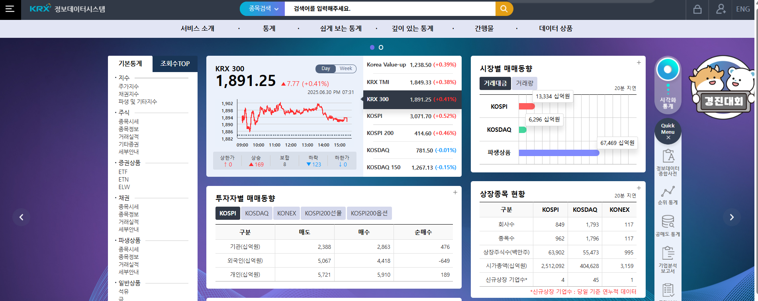Viewport: 758px width, 301px height.
Task: Switch to the 조회수TOP tab
Action: click(175, 64)
